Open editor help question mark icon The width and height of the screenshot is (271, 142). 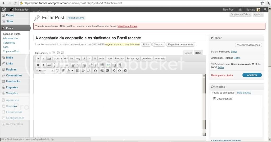[125, 71]
